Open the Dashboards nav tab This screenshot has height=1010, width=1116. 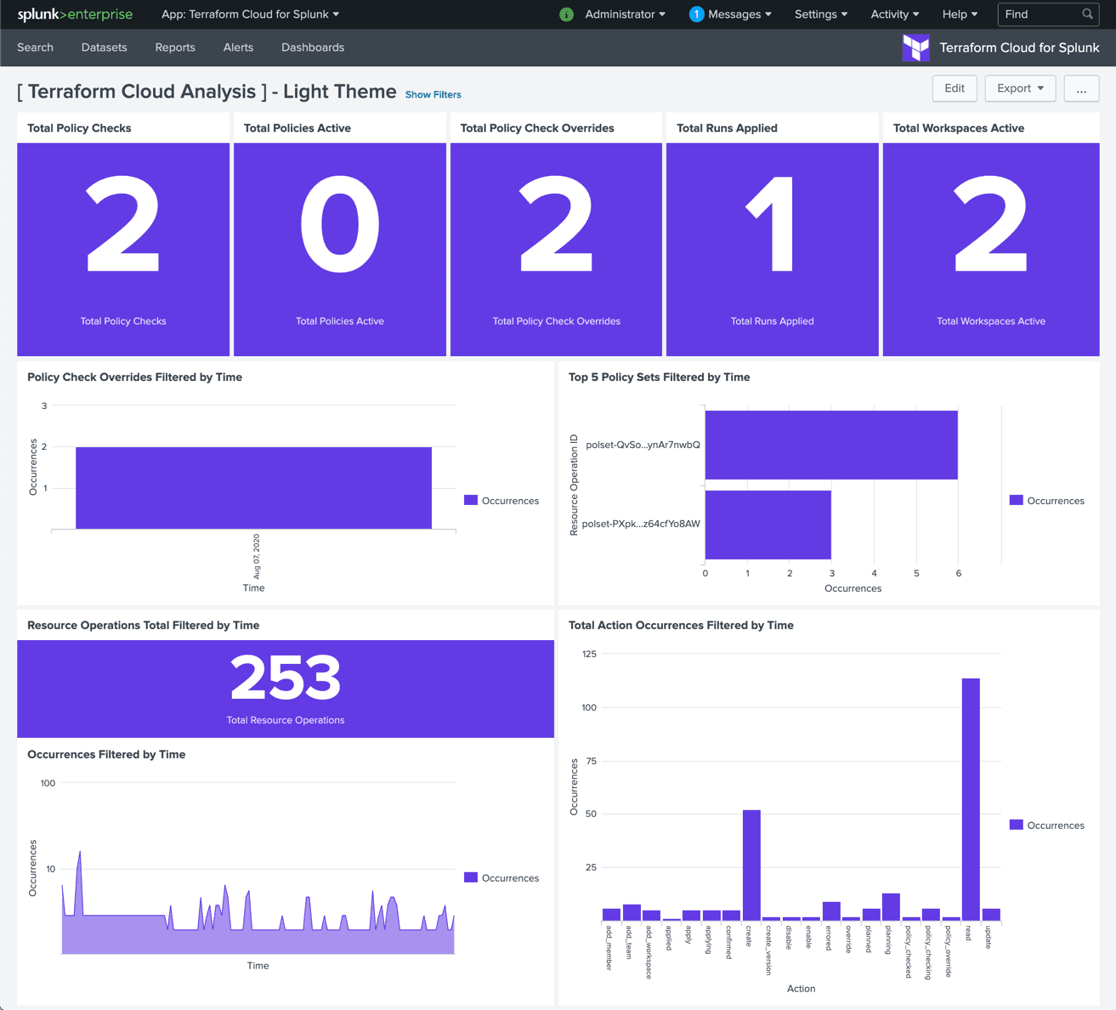point(313,48)
